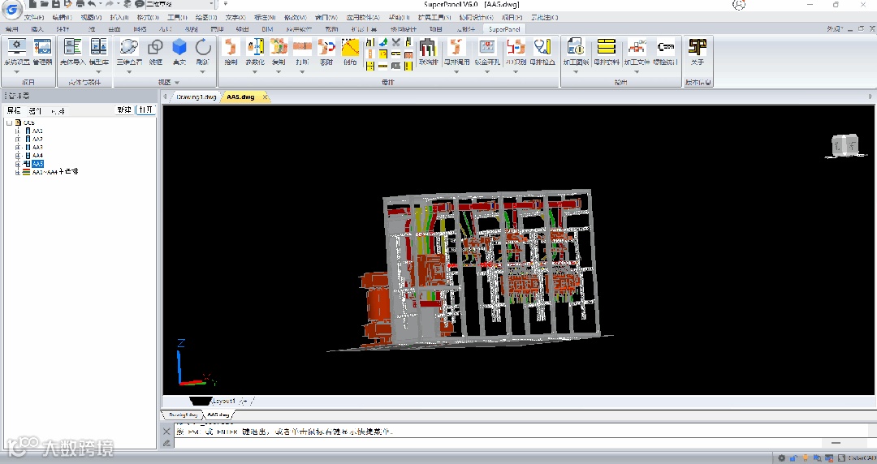The image size is (877, 464).
Task: Open the 管理器 manager panel icon
Action: pos(42,51)
